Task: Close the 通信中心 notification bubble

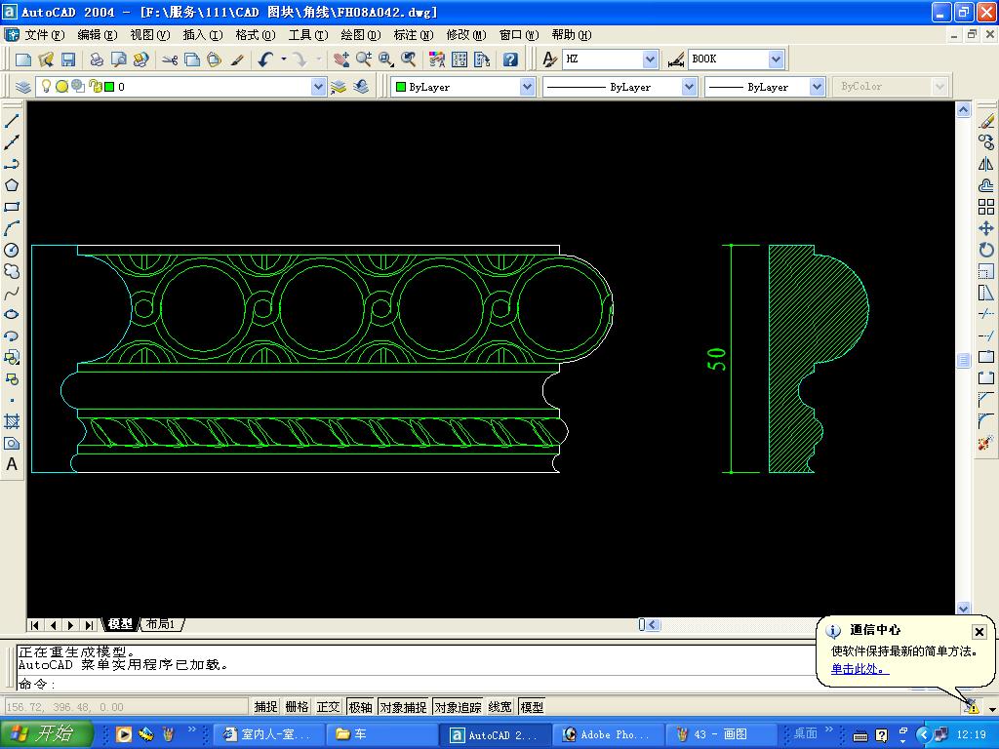Action: tap(979, 631)
